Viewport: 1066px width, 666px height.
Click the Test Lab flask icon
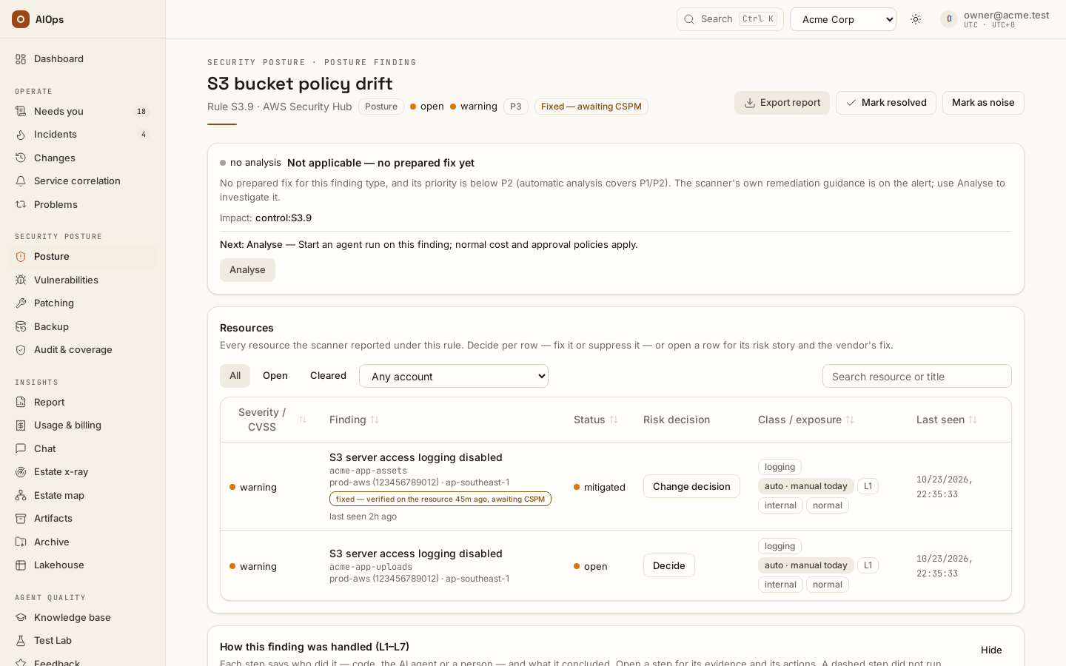pyautogui.click(x=21, y=641)
